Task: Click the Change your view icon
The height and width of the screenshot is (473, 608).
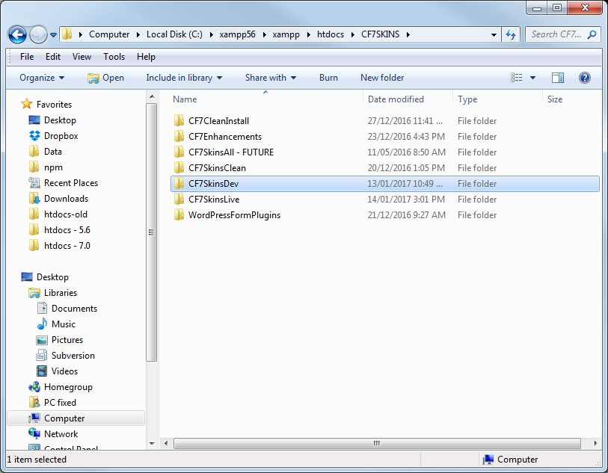Action: [x=517, y=78]
